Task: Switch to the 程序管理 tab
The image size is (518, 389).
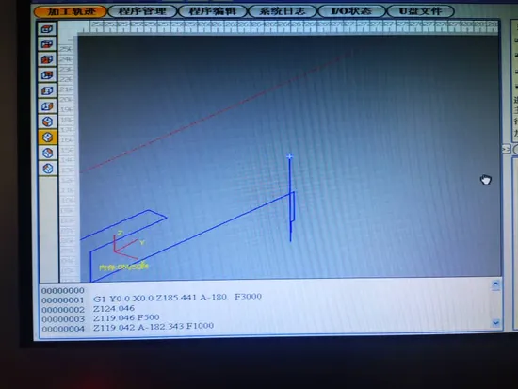Action: click(x=142, y=11)
